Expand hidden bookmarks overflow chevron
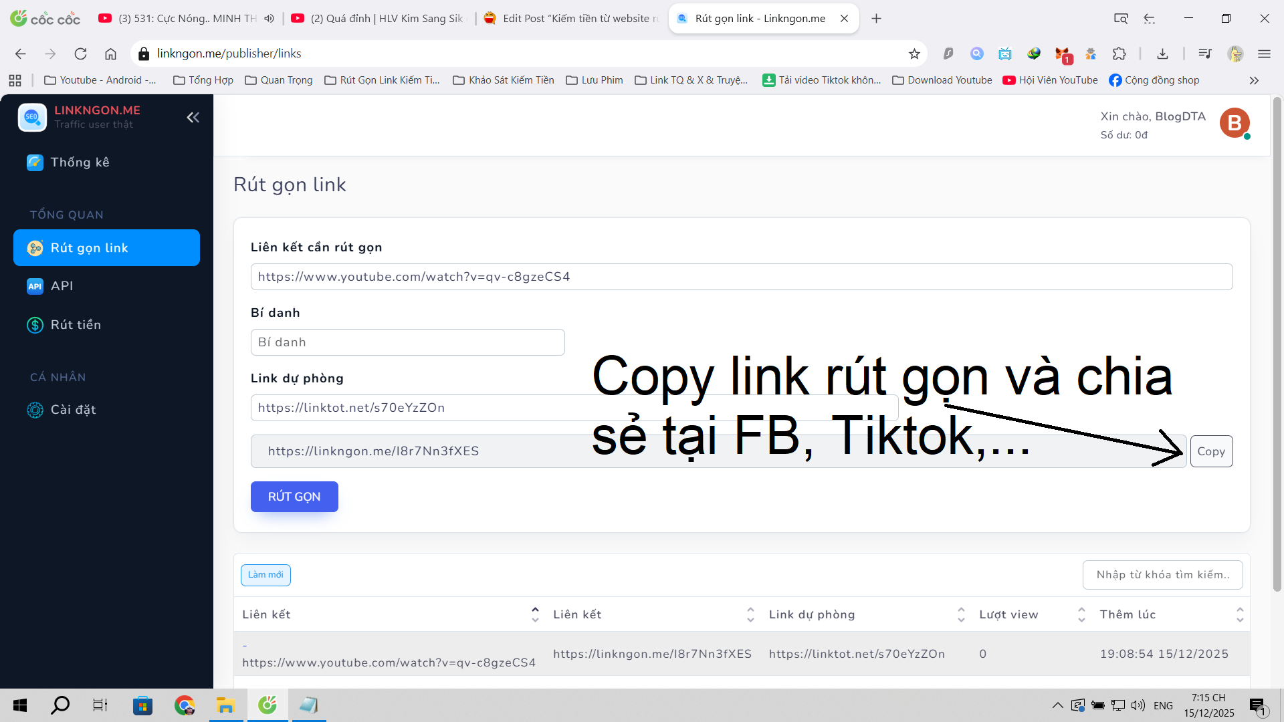Screen dimensions: 1284x722 (1254, 80)
